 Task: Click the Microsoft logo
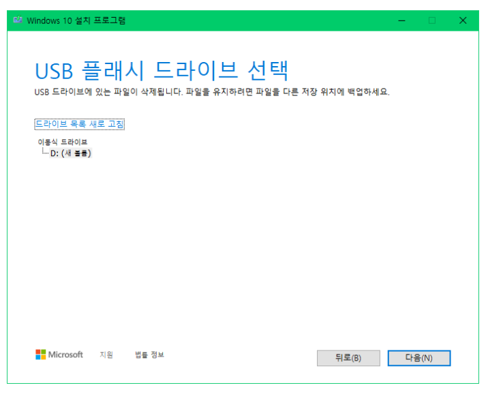59,354
